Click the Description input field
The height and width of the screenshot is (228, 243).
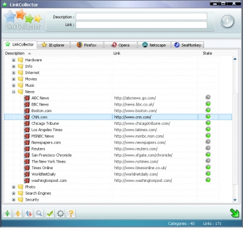[x=142, y=16]
